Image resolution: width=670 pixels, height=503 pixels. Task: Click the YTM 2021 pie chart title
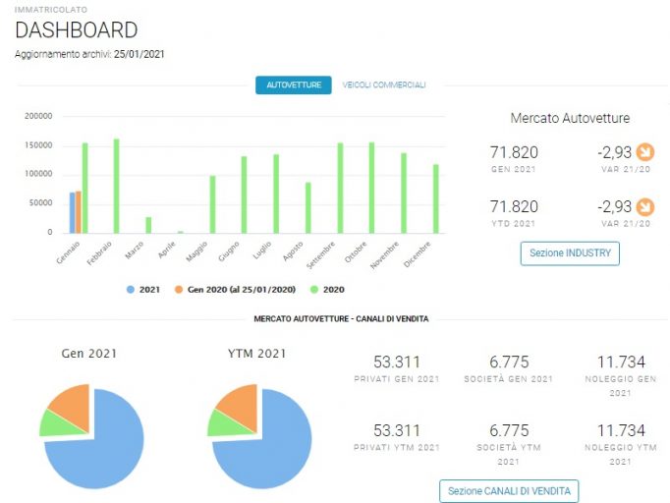tap(256, 354)
